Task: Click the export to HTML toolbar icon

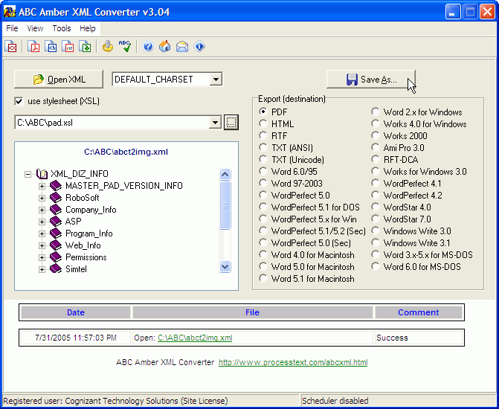Action: click(x=51, y=46)
